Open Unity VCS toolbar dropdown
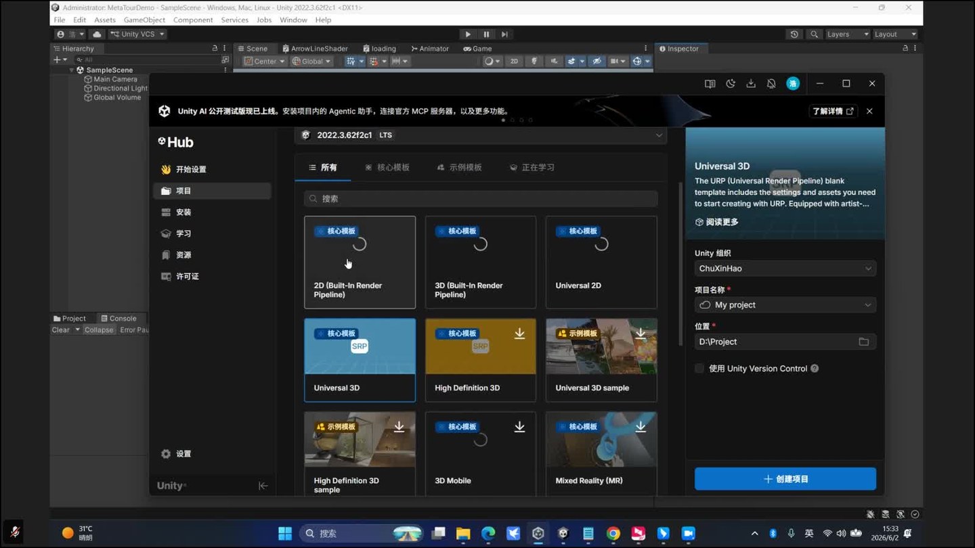975x548 pixels. (137, 35)
